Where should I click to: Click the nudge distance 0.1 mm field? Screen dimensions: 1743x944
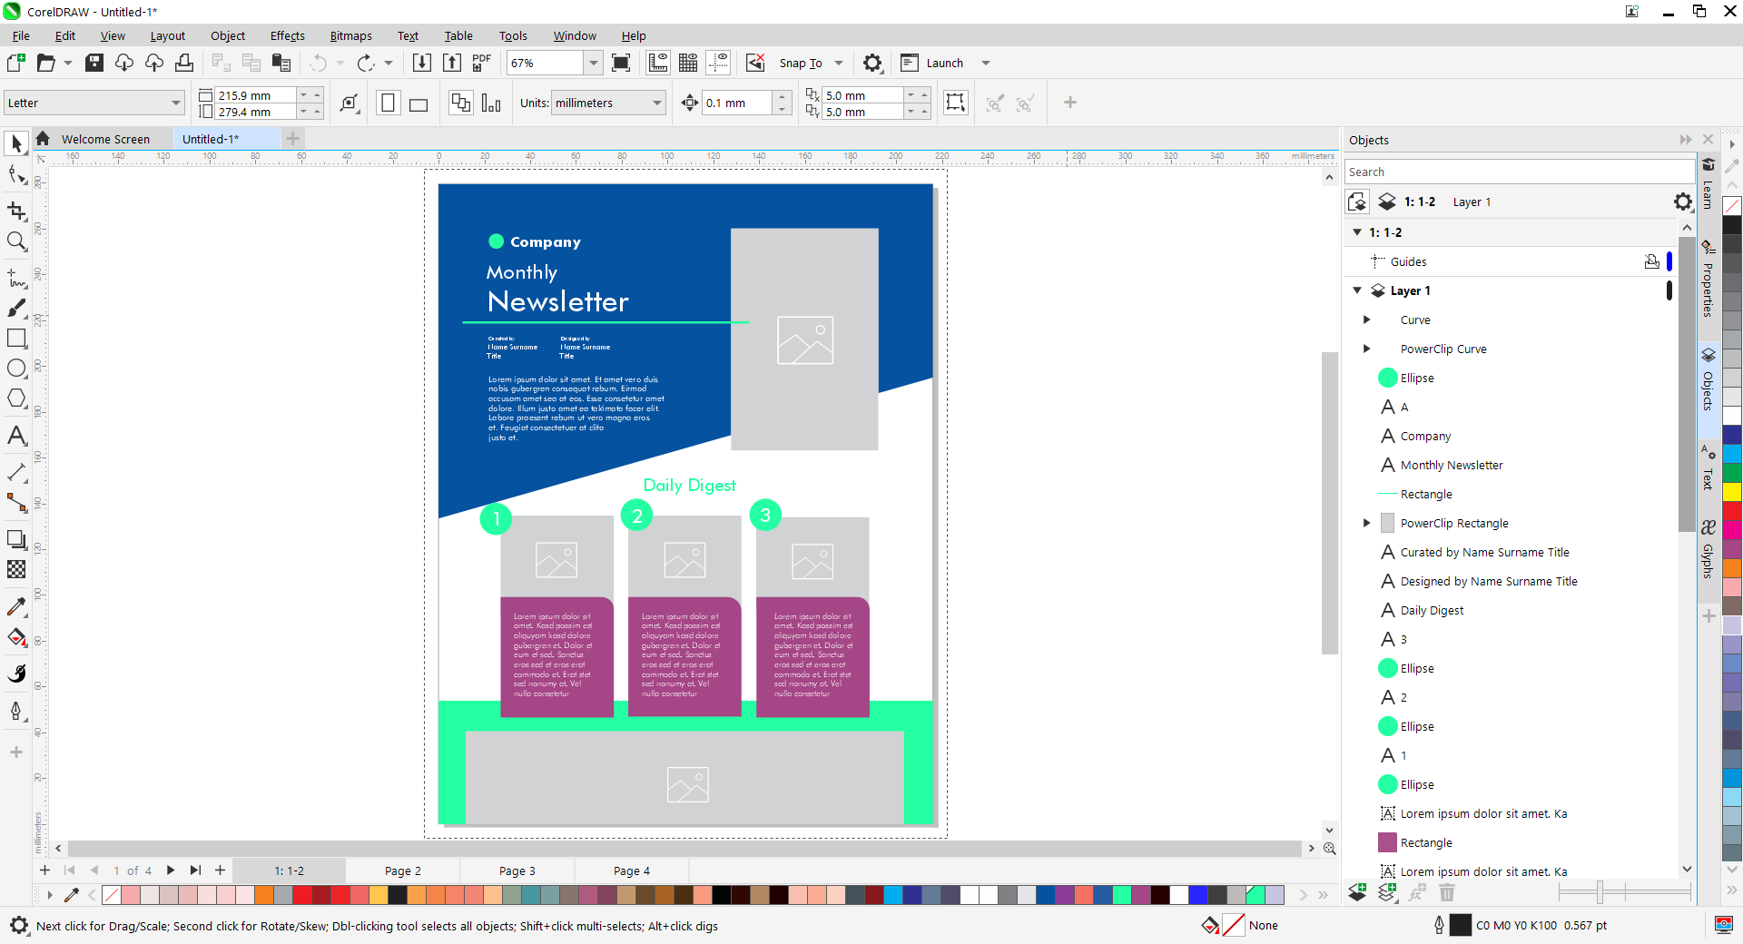click(738, 103)
